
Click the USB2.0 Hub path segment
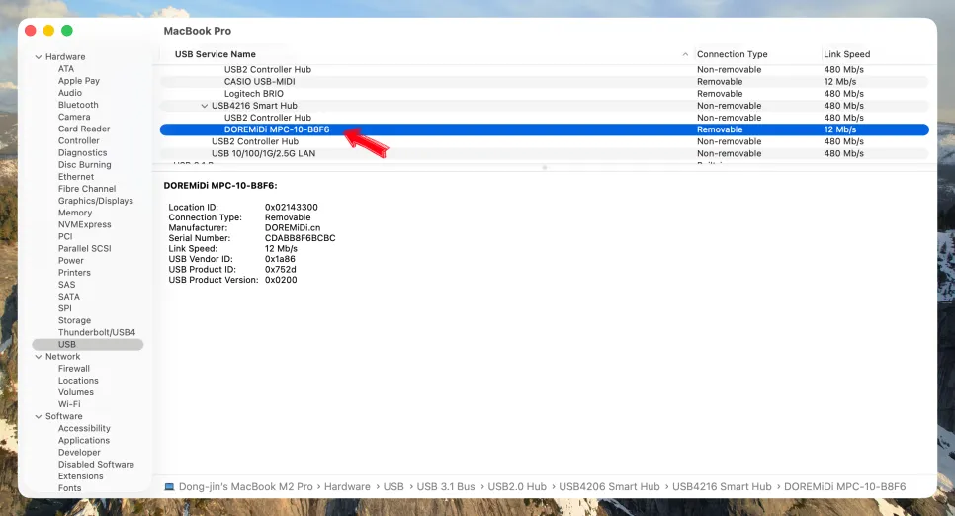pos(517,487)
